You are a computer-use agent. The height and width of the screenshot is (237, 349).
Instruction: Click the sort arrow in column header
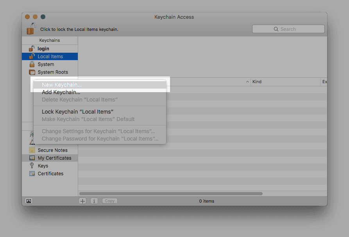[x=247, y=82]
